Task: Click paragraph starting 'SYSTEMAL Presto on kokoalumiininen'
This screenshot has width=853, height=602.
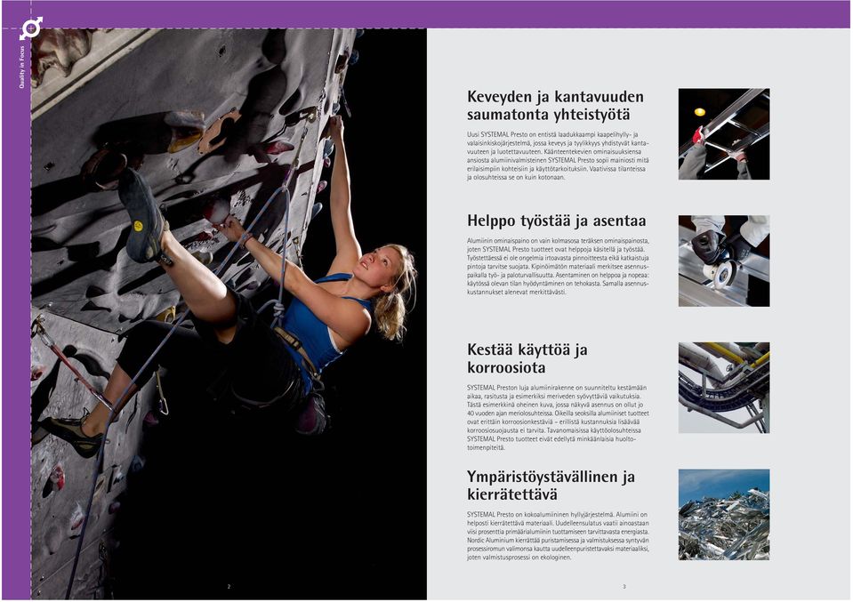Action: point(558,535)
